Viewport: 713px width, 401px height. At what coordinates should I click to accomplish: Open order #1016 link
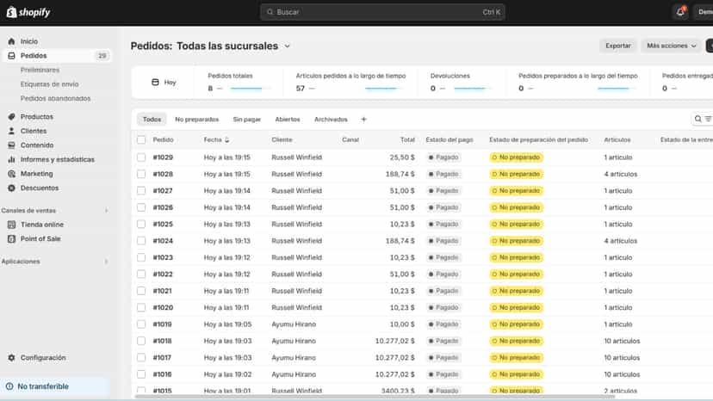point(163,374)
